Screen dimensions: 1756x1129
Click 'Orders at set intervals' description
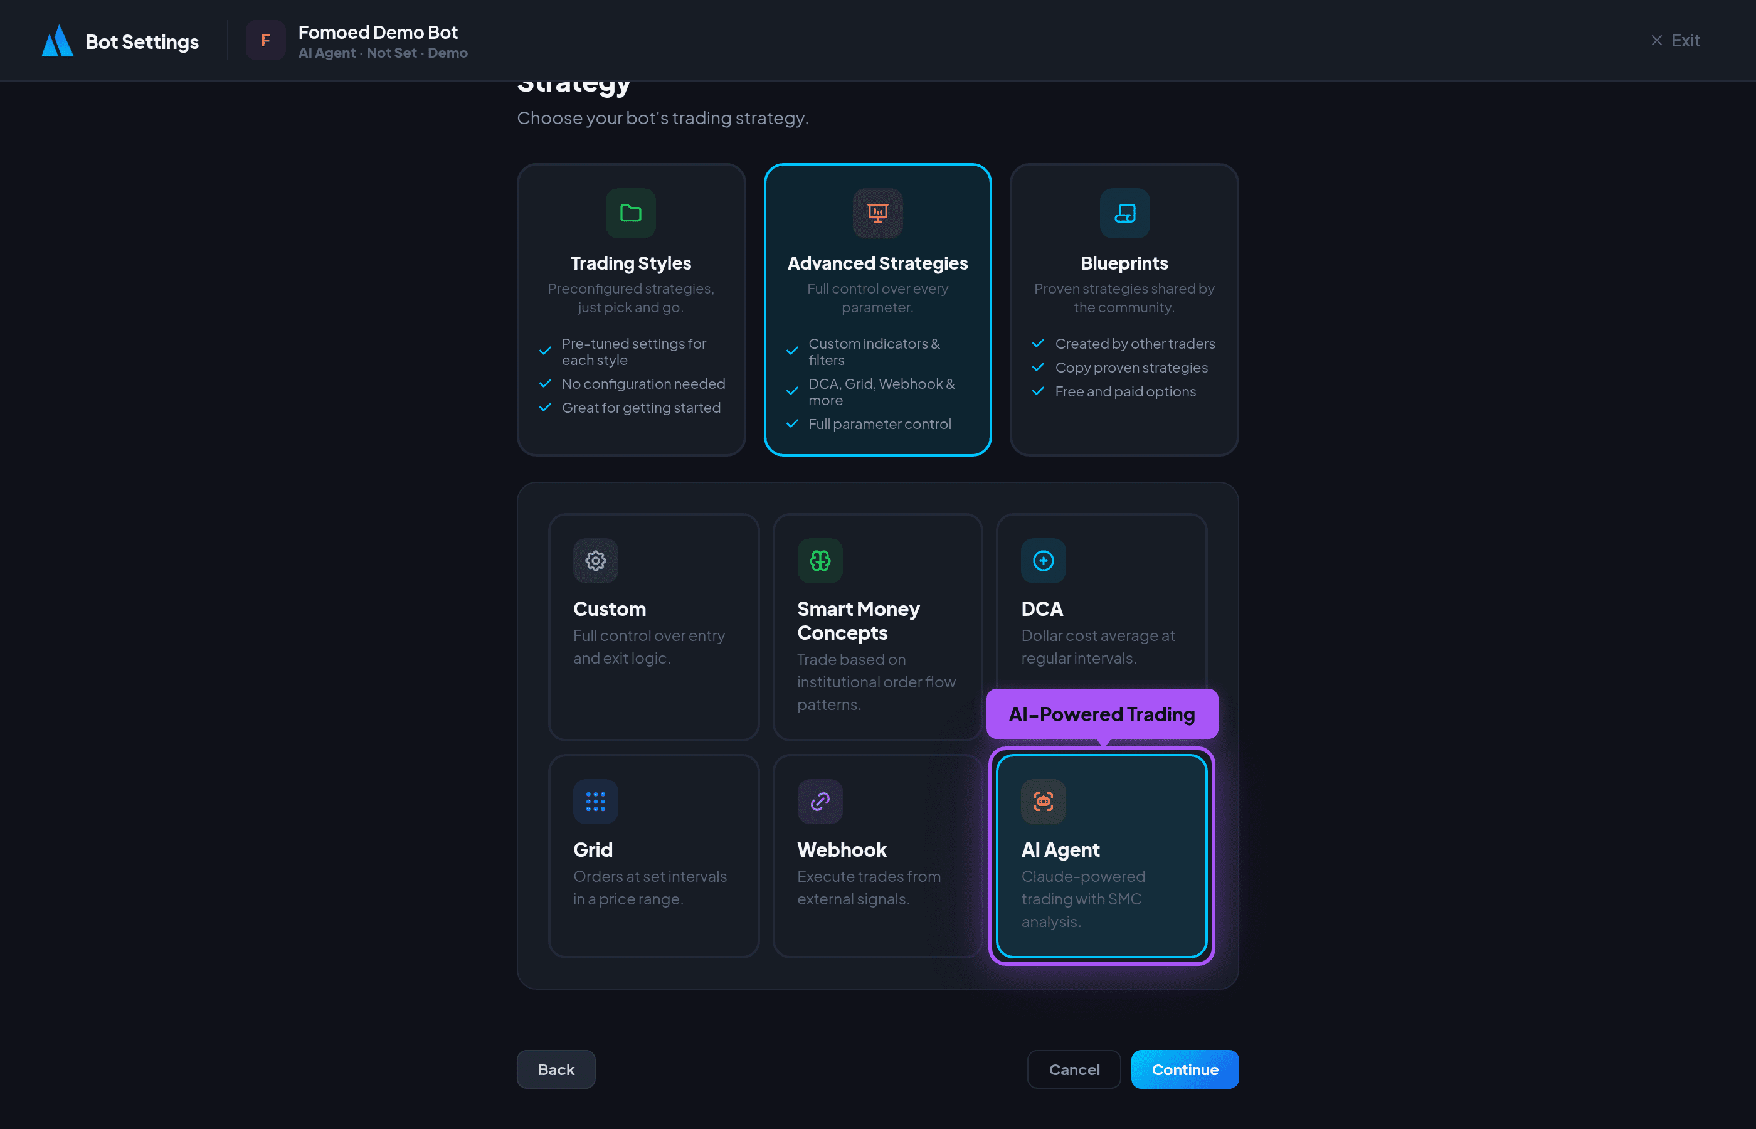[650, 876]
